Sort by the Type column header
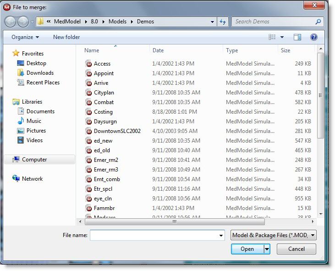 [x=232, y=50]
